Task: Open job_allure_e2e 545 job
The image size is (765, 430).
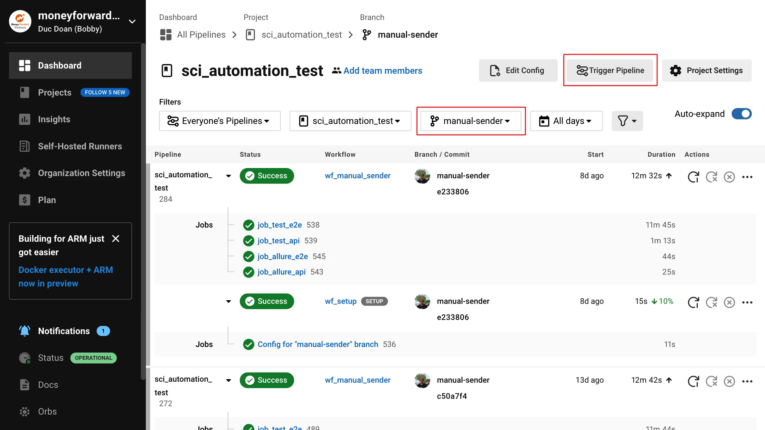Action: [x=283, y=256]
